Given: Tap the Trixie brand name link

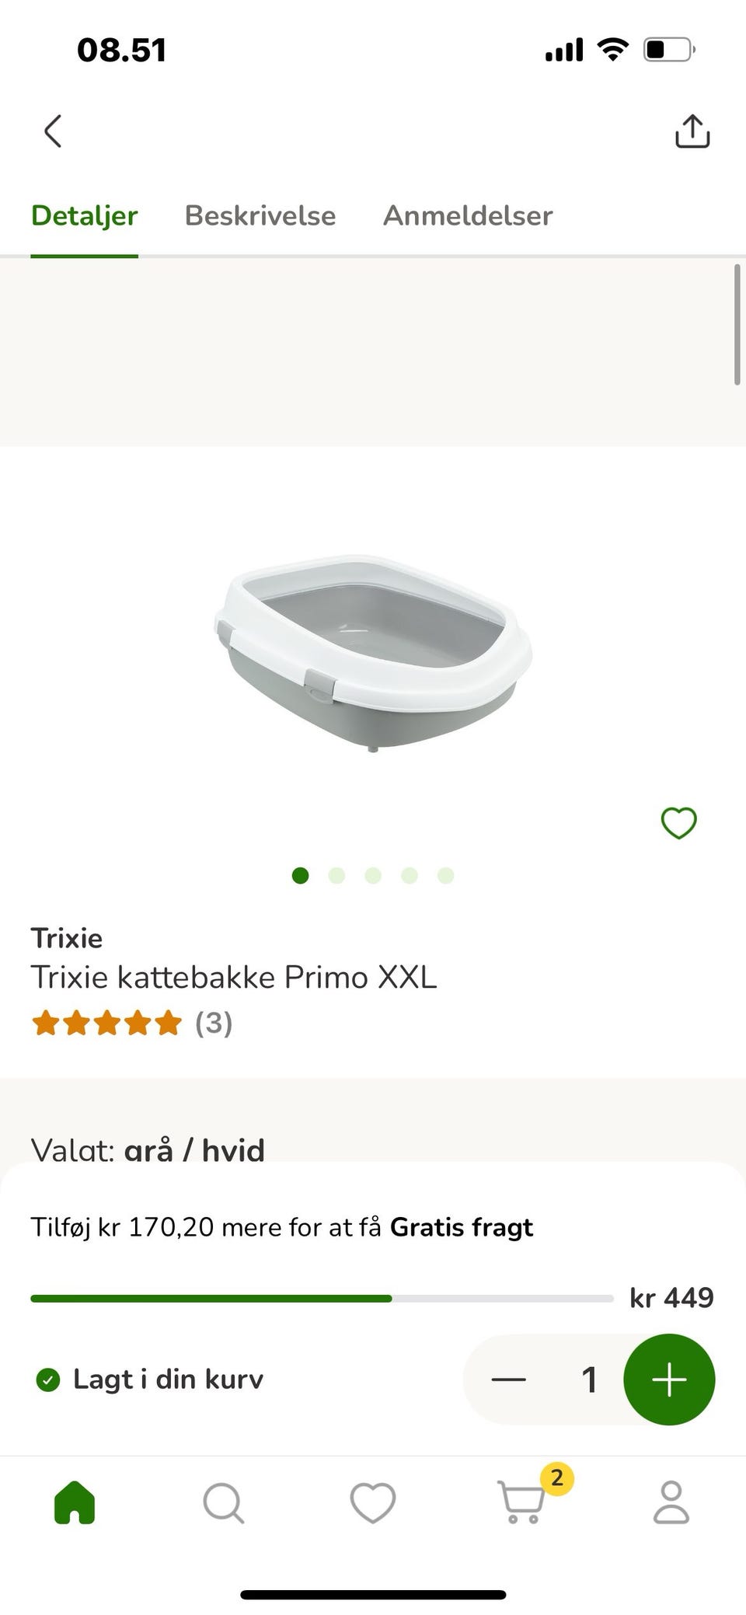Looking at the screenshot, I should click(67, 938).
